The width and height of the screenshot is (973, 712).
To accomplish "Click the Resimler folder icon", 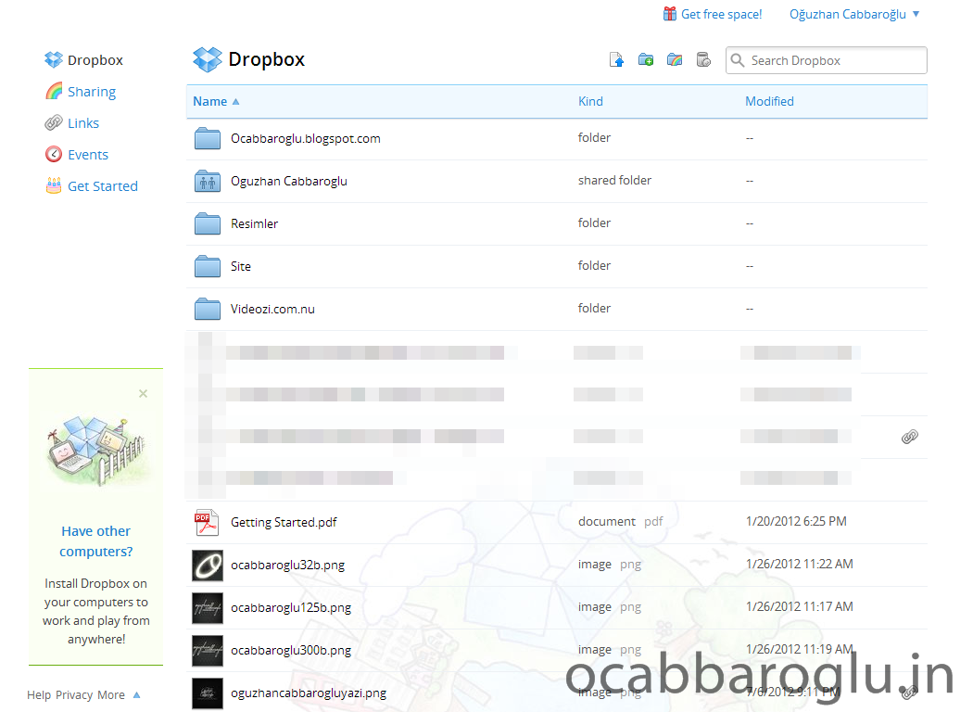I will click(208, 223).
